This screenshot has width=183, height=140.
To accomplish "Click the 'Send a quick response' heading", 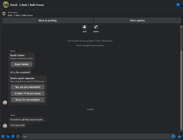I will [x=22, y=78].
